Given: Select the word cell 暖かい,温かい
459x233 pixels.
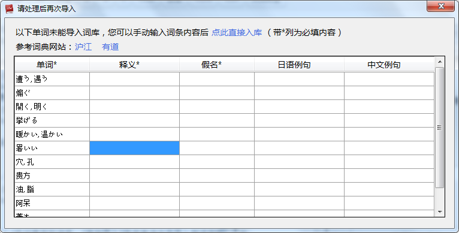Looking at the screenshot, I should coord(52,134).
